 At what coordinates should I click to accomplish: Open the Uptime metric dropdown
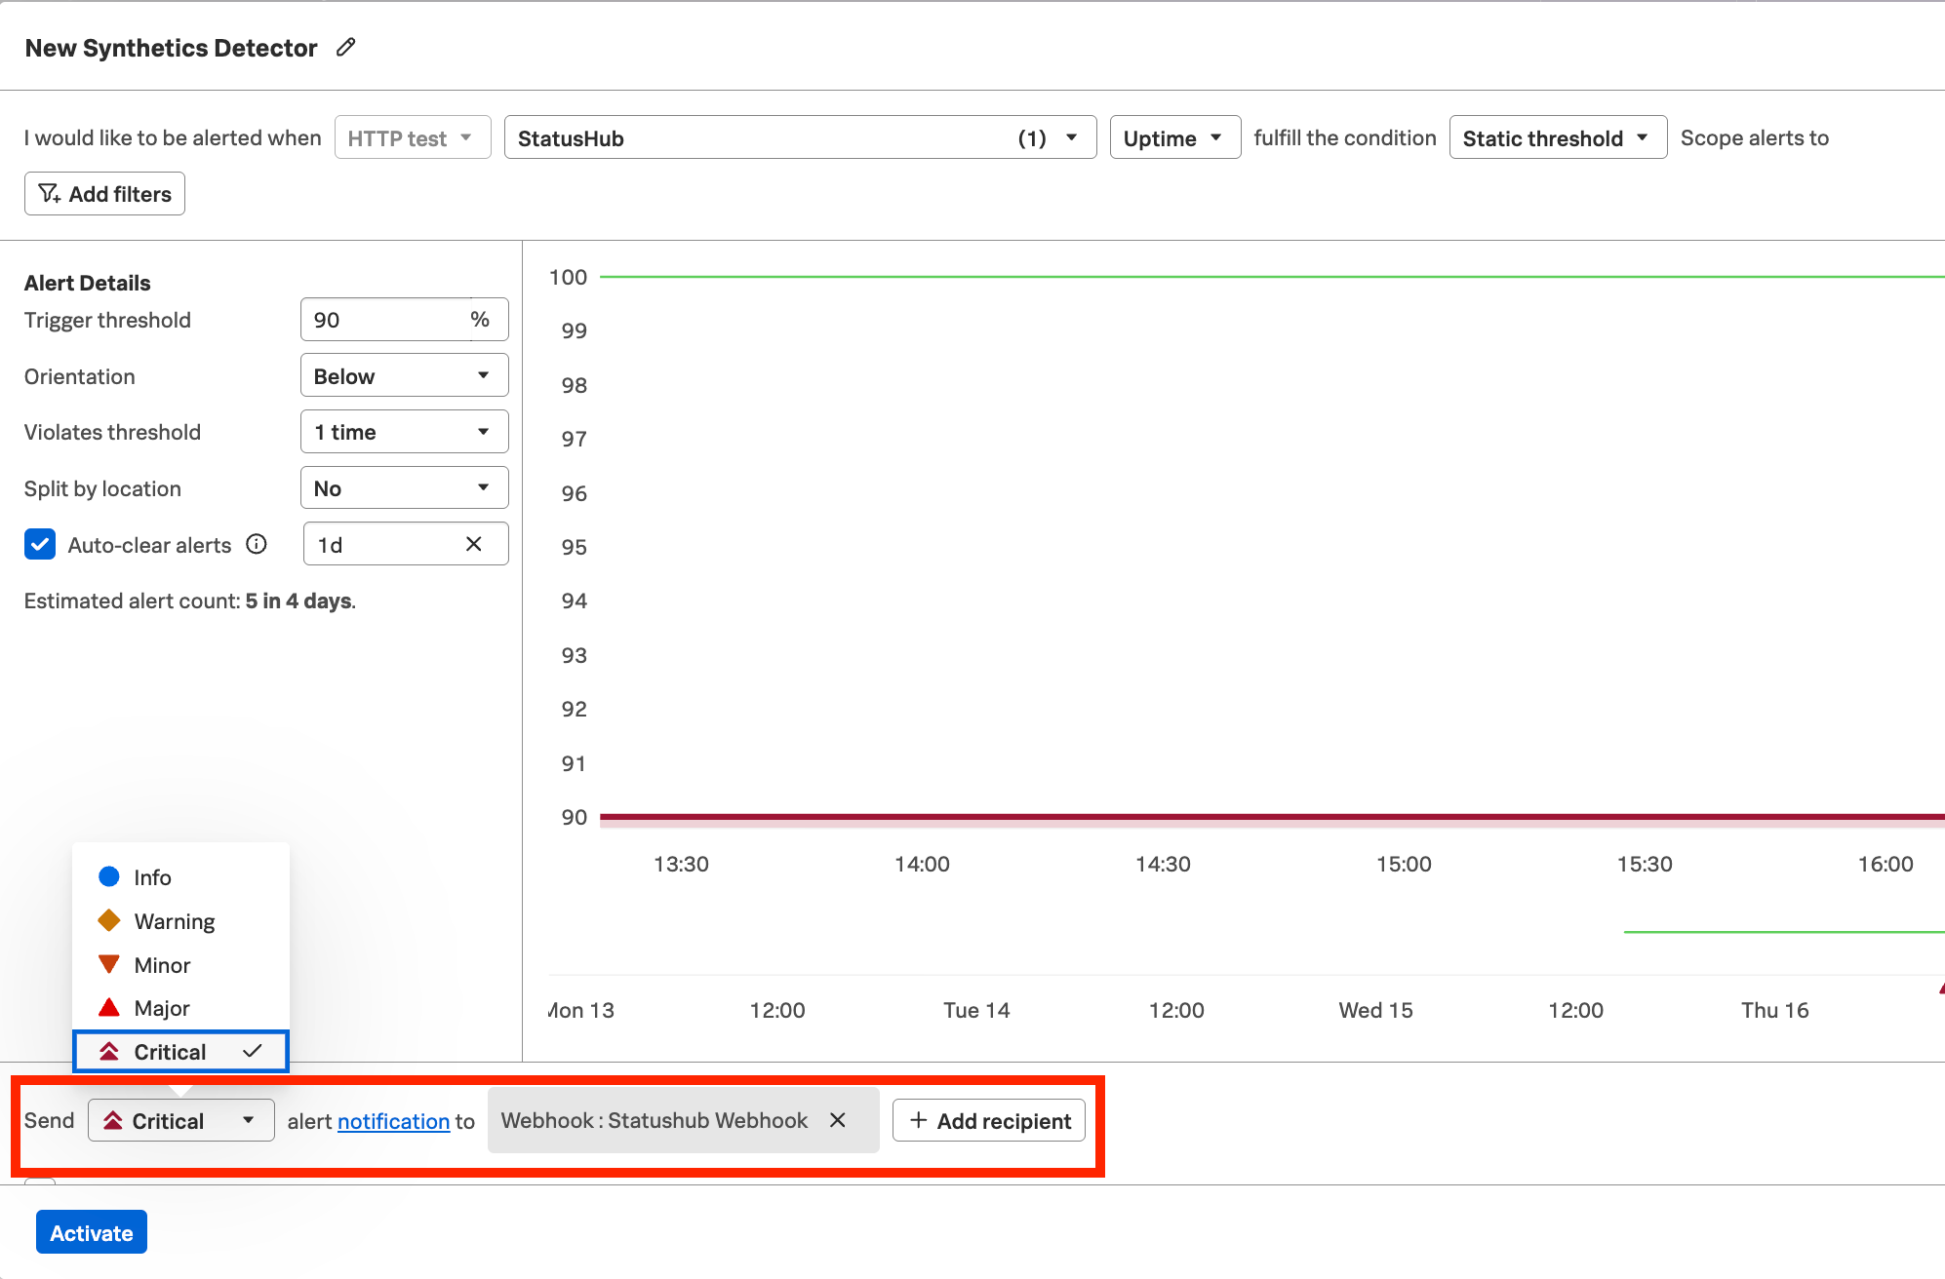(x=1173, y=138)
